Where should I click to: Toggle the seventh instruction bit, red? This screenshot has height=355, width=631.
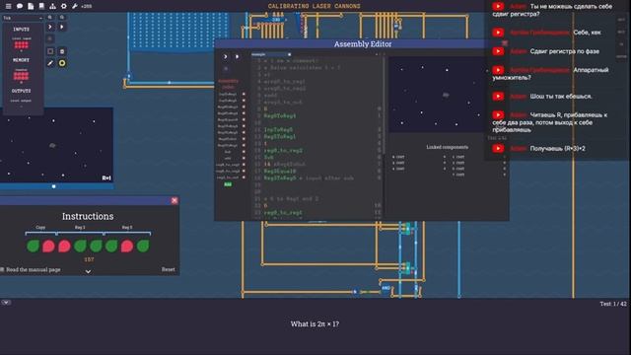[x=127, y=246]
